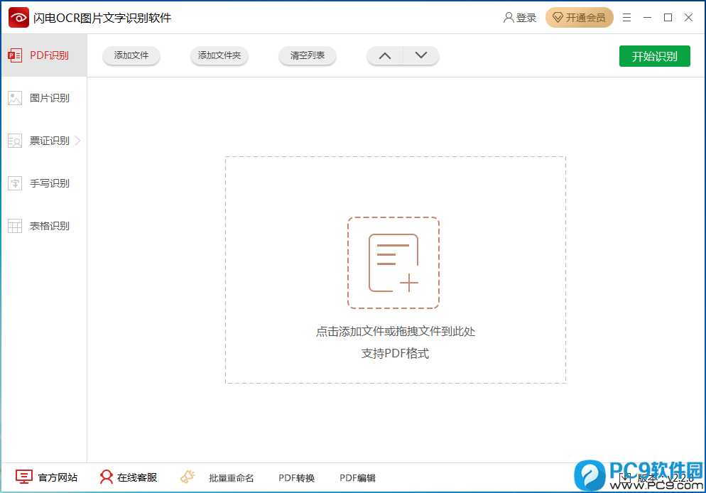Screen dimensions: 706x493
Task: Go to 表格识别 in the sidebar
Action: pyautogui.click(x=44, y=226)
